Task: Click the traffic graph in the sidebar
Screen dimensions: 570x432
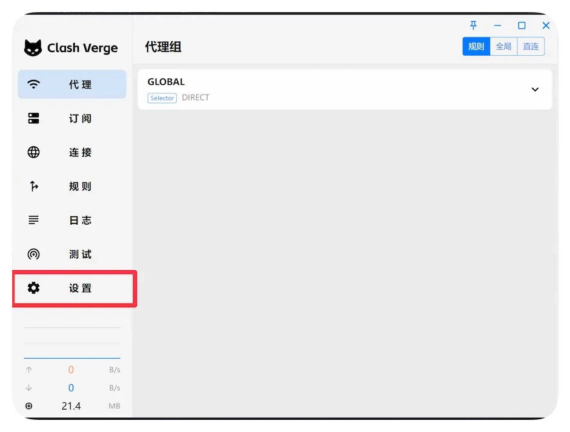Action: point(71,342)
